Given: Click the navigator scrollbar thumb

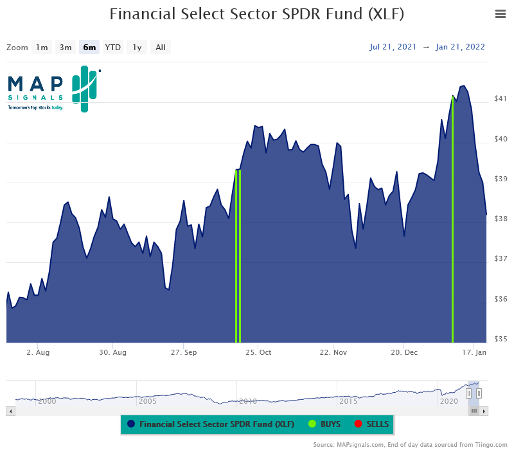Looking at the screenshot, I should 474,411.
